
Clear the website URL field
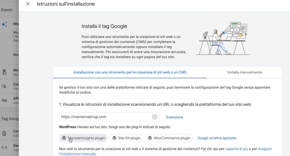(x=155, y=117)
